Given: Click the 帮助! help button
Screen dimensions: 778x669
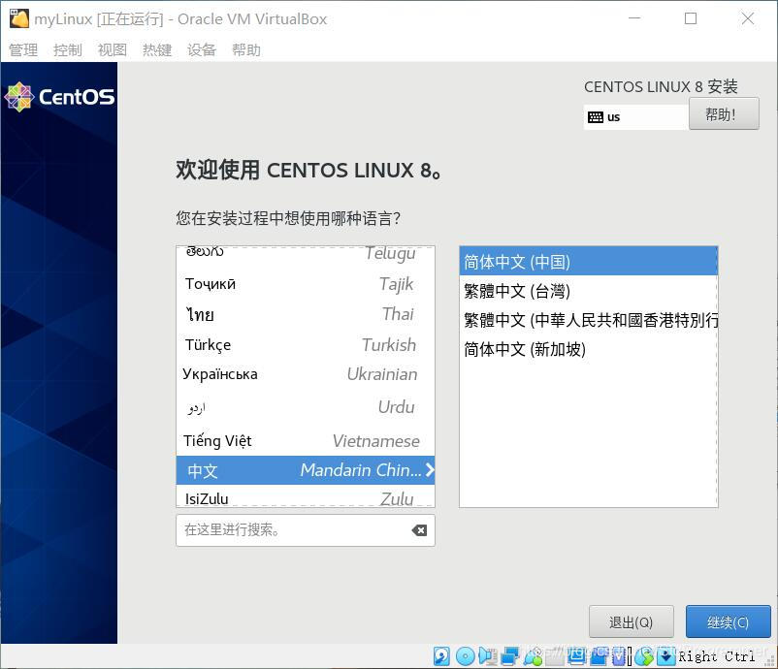Looking at the screenshot, I should click(724, 114).
